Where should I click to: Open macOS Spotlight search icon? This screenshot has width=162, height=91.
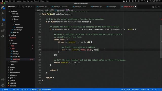pos(145,1)
